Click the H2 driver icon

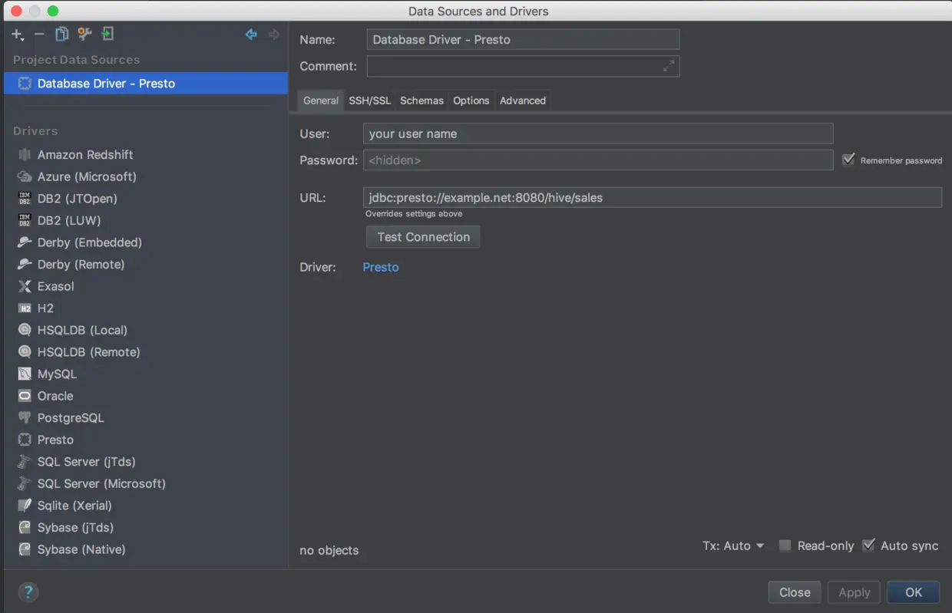pos(25,308)
